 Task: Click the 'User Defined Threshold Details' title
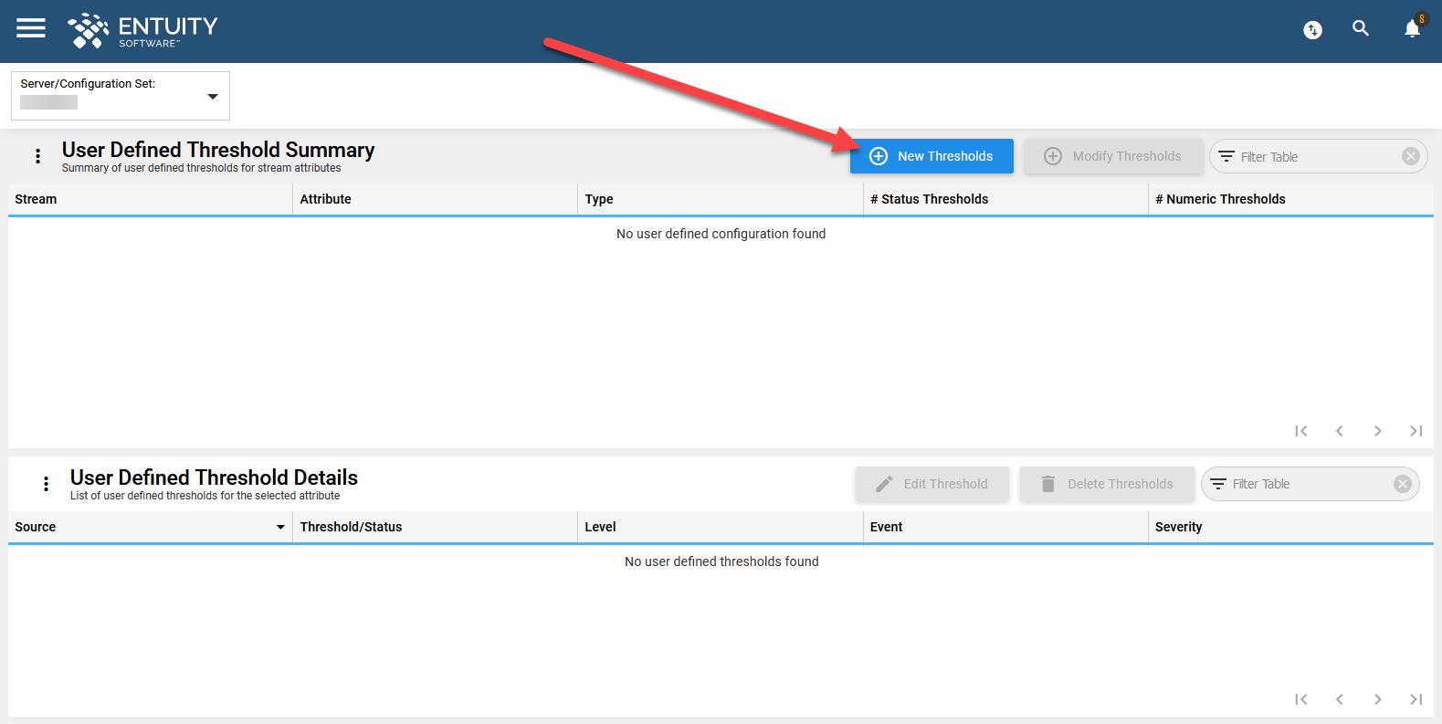tap(214, 477)
